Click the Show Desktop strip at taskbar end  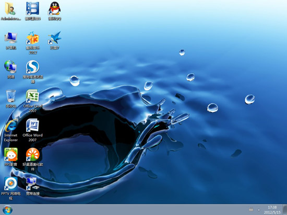click(x=285, y=209)
